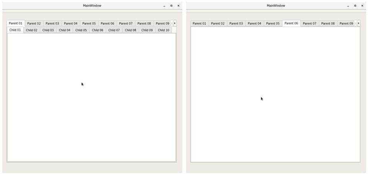Open Child 09 tab
Image resolution: width=368 pixels, height=175 pixels.
(147, 30)
